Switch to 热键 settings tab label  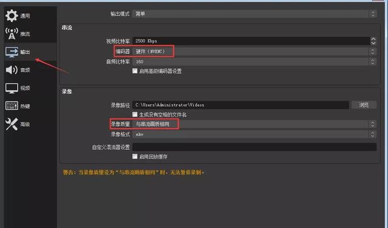25,106
